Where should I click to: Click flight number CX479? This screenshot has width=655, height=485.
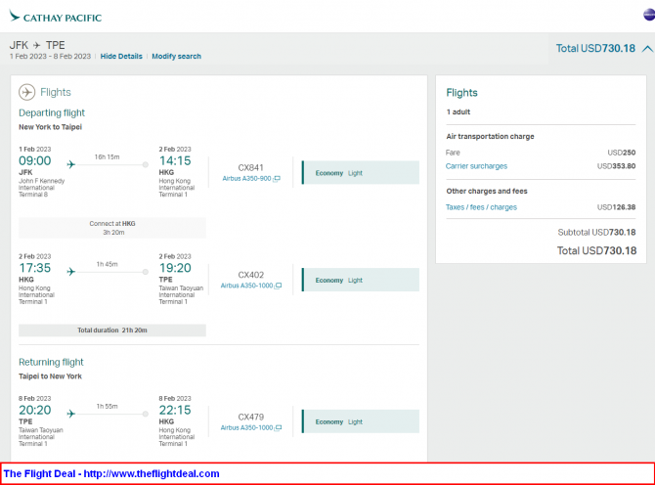(250, 417)
